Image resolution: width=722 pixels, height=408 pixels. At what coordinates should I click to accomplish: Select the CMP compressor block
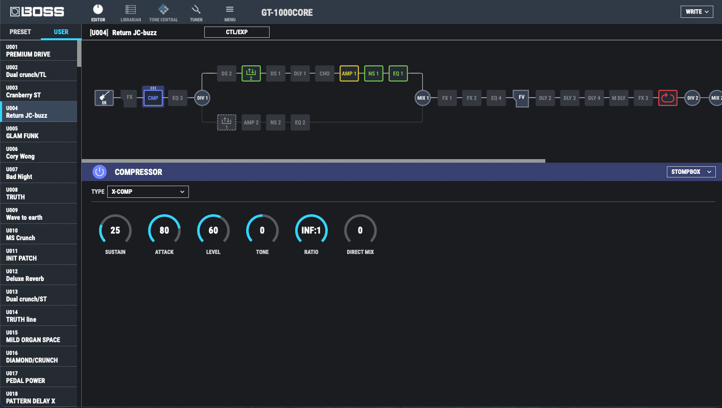point(153,98)
